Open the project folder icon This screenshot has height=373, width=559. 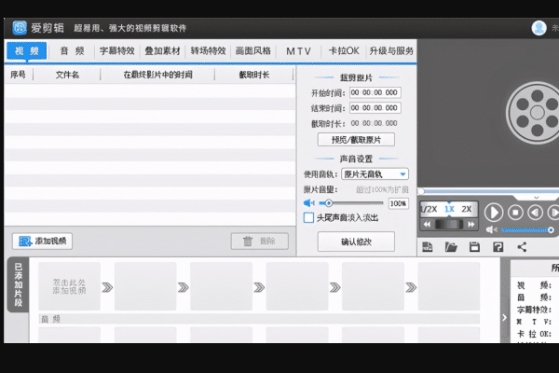click(451, 247)
